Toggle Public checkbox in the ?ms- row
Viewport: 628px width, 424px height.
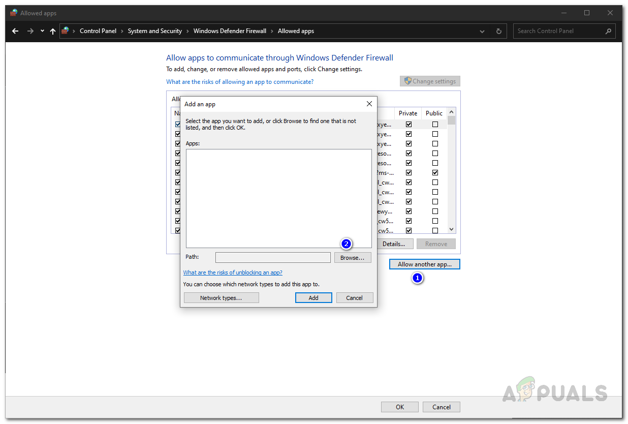tap(435, 173)
